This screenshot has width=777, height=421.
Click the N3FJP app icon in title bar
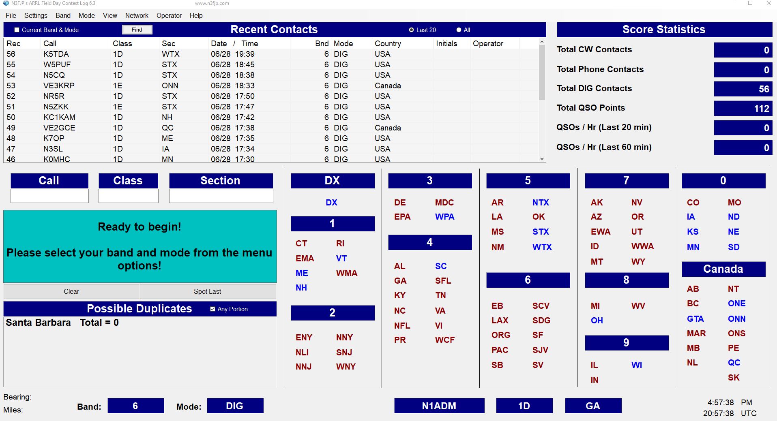coord(6,3)
